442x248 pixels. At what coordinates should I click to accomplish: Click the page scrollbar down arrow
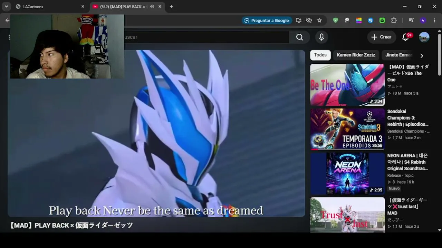coord(439,230)
